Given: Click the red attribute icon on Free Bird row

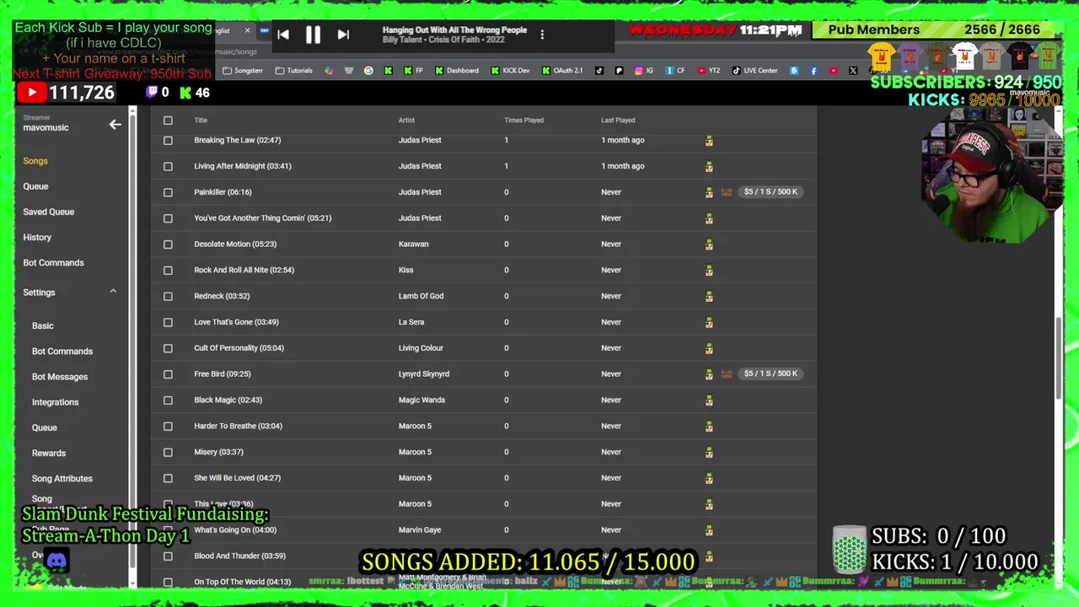Looking at the screenshot, I should tap(727, 374).
